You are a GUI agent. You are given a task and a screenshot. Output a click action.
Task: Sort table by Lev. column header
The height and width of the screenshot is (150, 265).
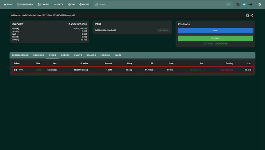(x=55, y=64)
